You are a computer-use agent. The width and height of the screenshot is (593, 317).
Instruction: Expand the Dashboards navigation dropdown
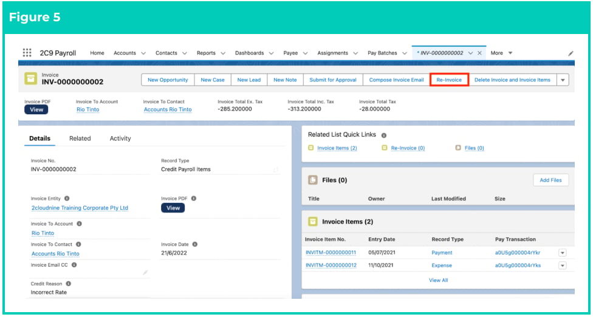tap(271, 53)
